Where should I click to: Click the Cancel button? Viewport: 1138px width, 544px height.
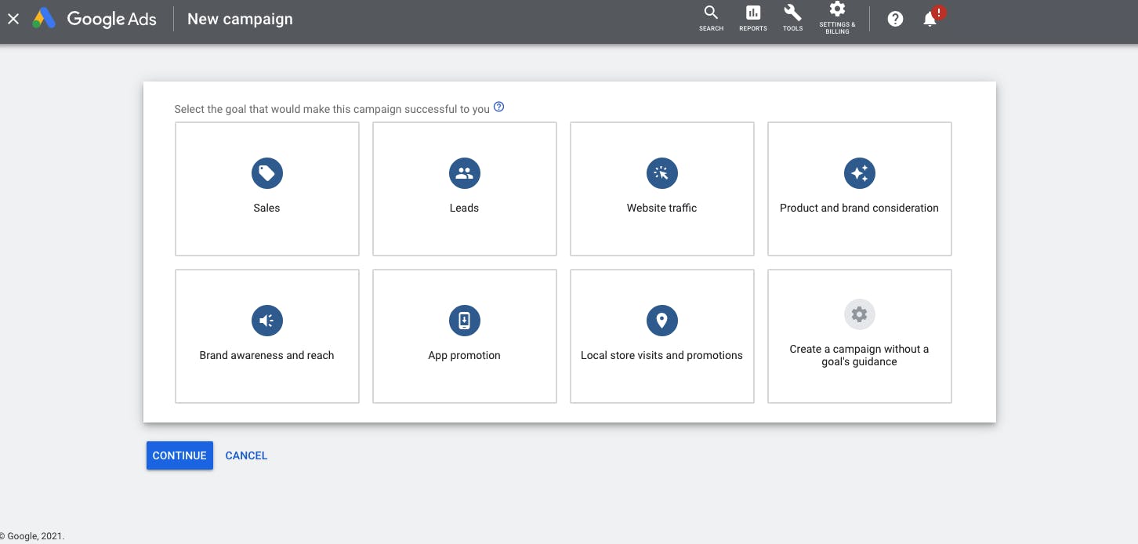point(246,455)
